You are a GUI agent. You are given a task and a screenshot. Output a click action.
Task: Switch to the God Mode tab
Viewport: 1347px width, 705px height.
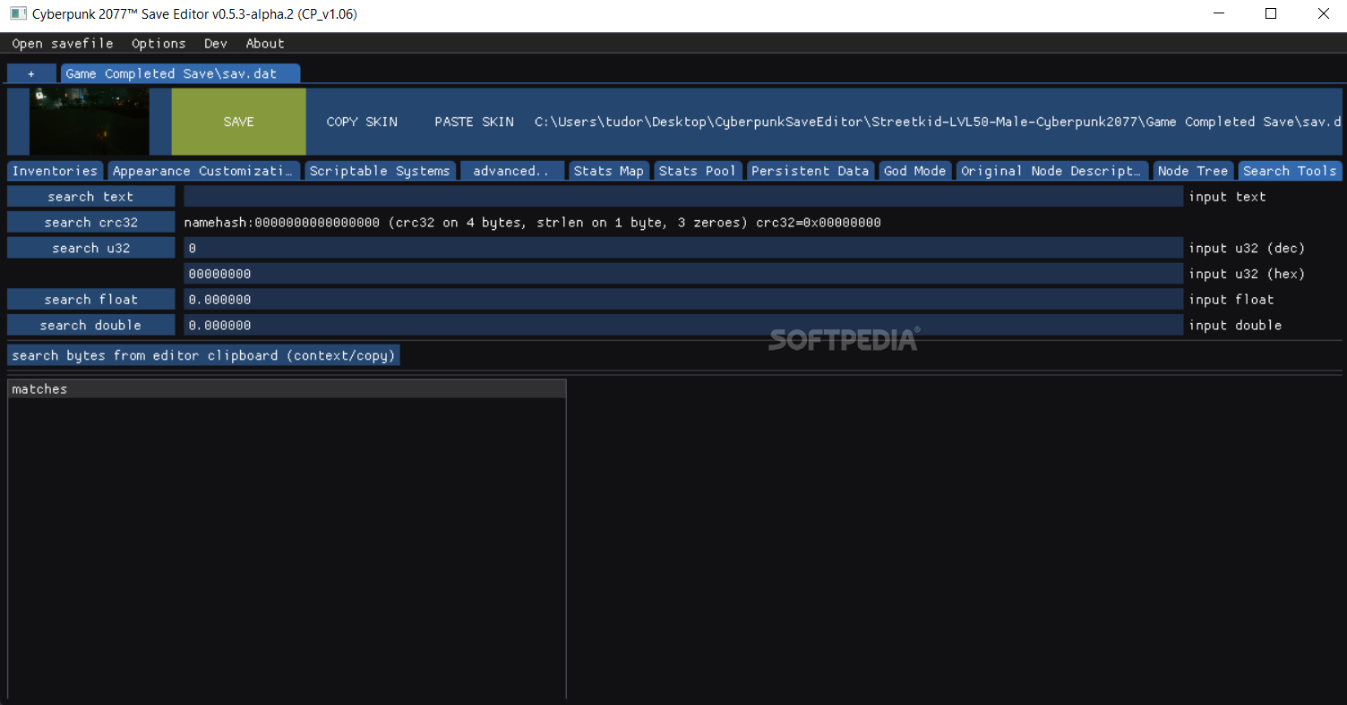pos(915,171)
